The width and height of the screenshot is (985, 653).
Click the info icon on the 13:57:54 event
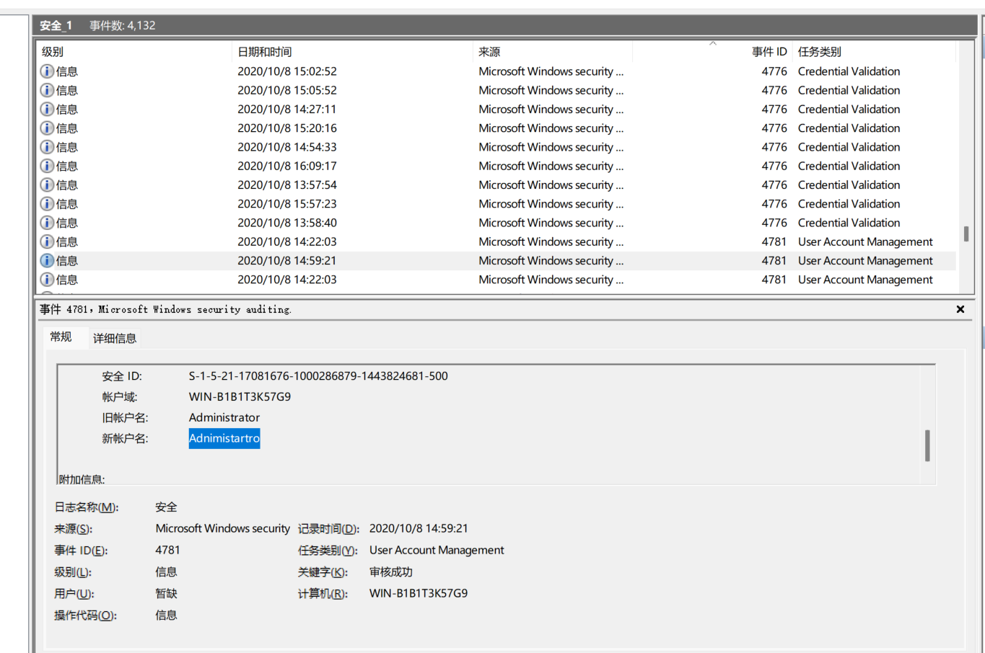pos(47,185)
